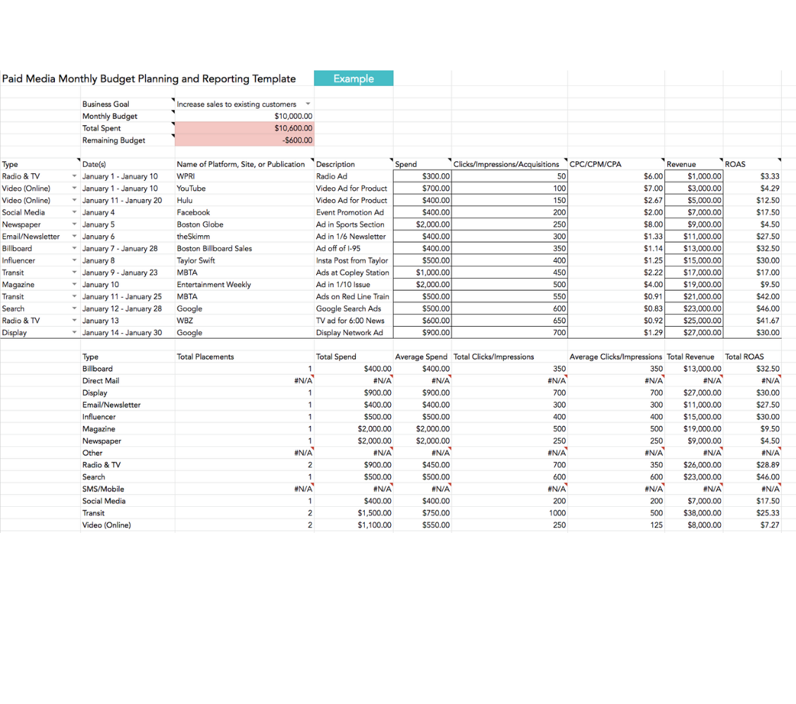Open the Type dropdown on the WPRI row
This screenshot has height=704, width=796.
coord(74,176)
